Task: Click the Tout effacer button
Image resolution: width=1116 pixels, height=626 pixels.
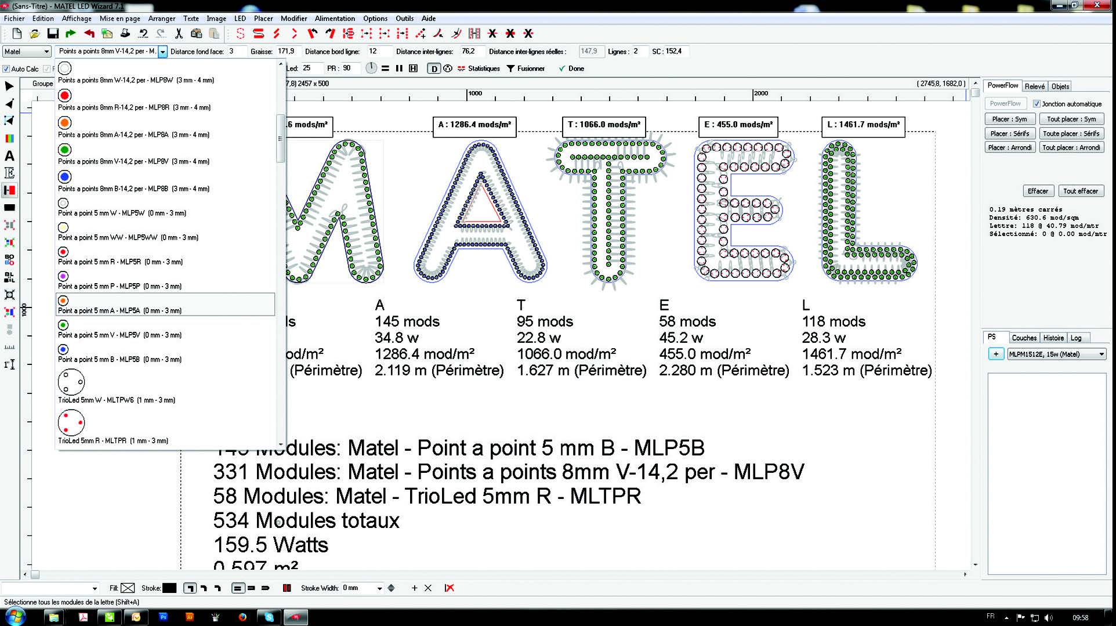Action: pos(1080,191)
